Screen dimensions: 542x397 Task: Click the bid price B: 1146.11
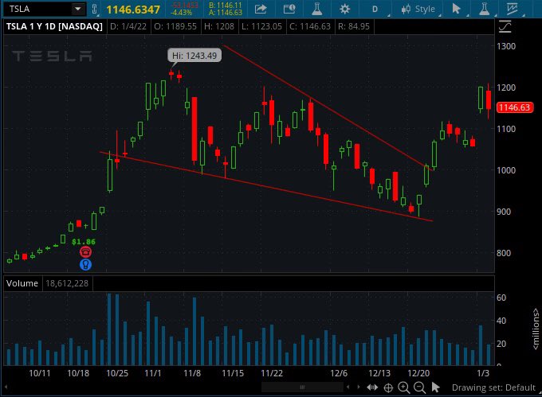click(x=226, y=6)
